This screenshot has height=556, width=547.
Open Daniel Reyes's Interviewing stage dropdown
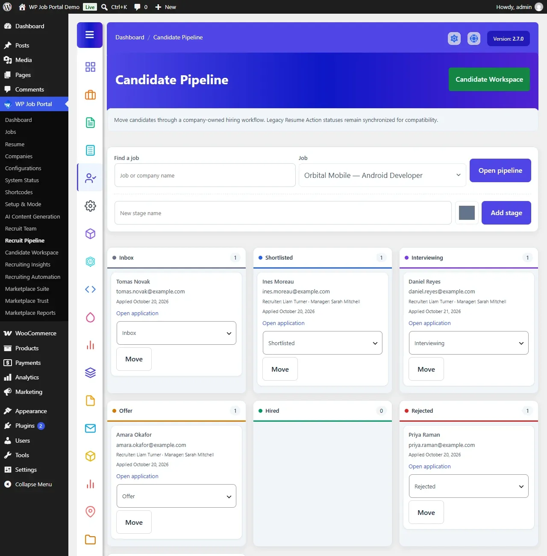(x=469, y=343)
